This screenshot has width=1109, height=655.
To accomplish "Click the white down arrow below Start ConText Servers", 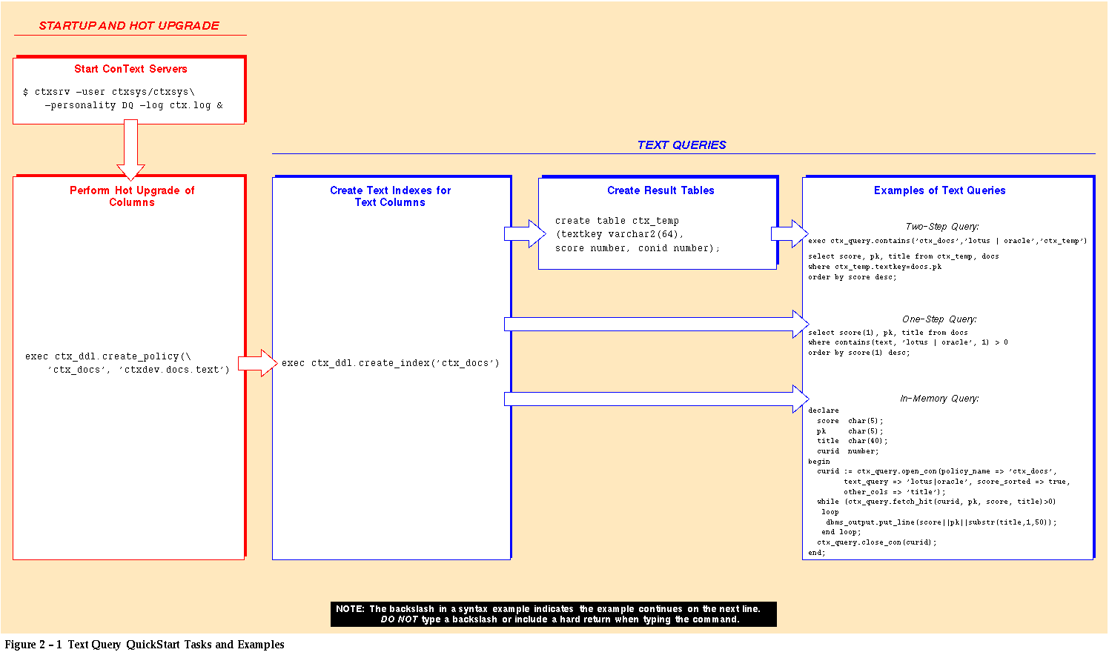I will point(130,150).
